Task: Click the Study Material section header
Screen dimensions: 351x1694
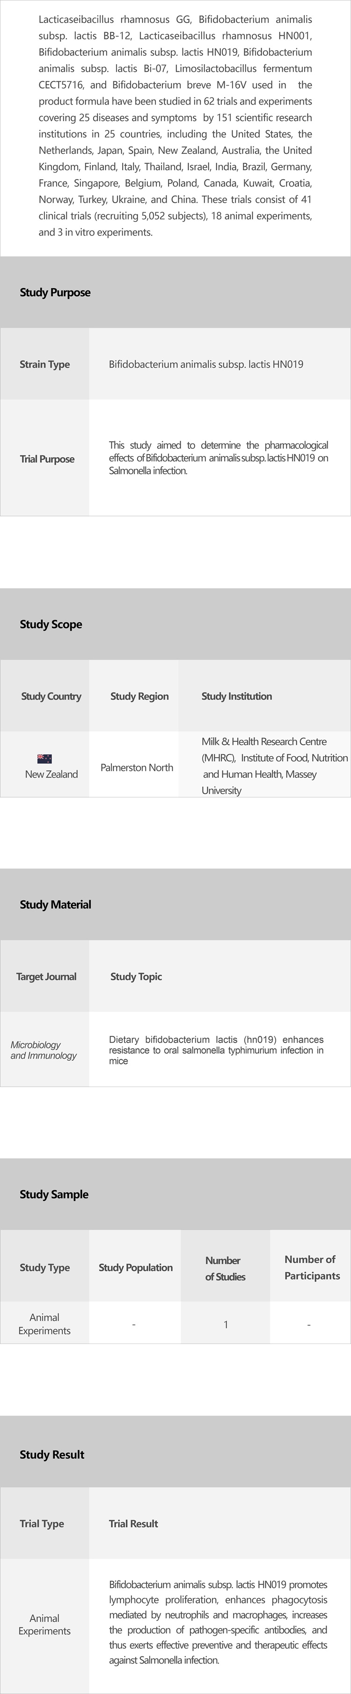Action: pyautogui.click(x=55, y=905)
